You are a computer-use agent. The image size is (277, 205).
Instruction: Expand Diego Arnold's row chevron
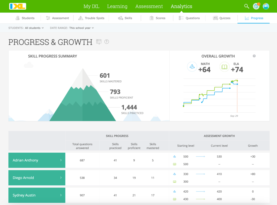pyautogui.click(x=61, y=177)
